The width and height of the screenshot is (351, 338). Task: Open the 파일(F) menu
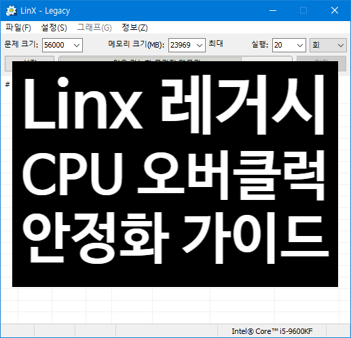[18, 28]
